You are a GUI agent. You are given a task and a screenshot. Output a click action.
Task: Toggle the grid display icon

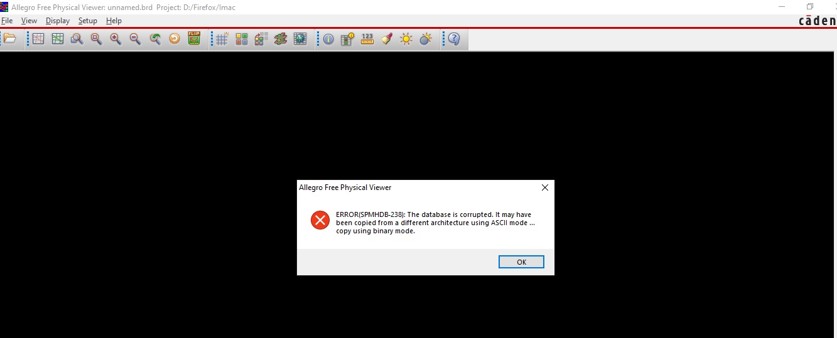tap(222, 39)
